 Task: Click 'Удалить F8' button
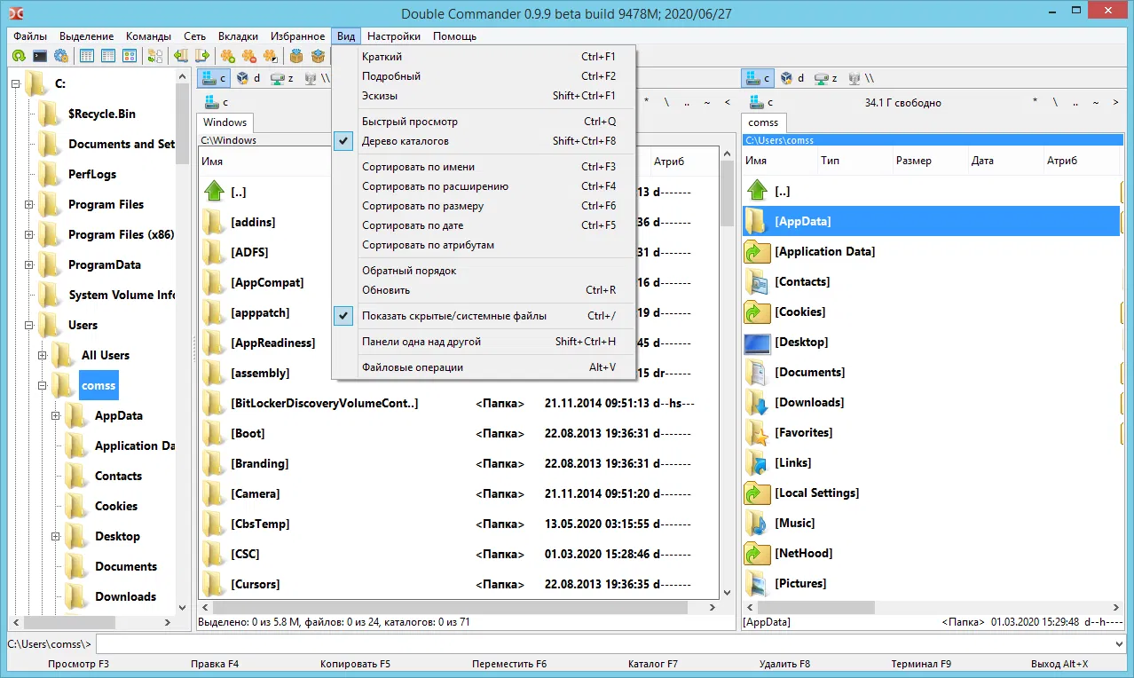(784, 664)
